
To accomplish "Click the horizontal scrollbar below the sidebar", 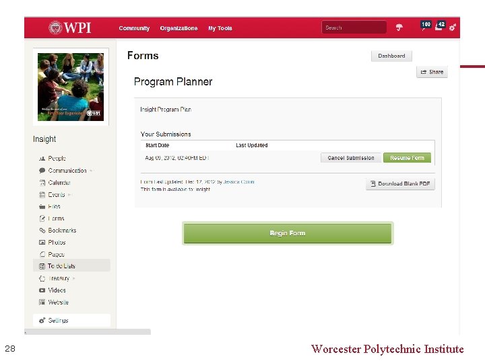I will (x=88, y=332).
